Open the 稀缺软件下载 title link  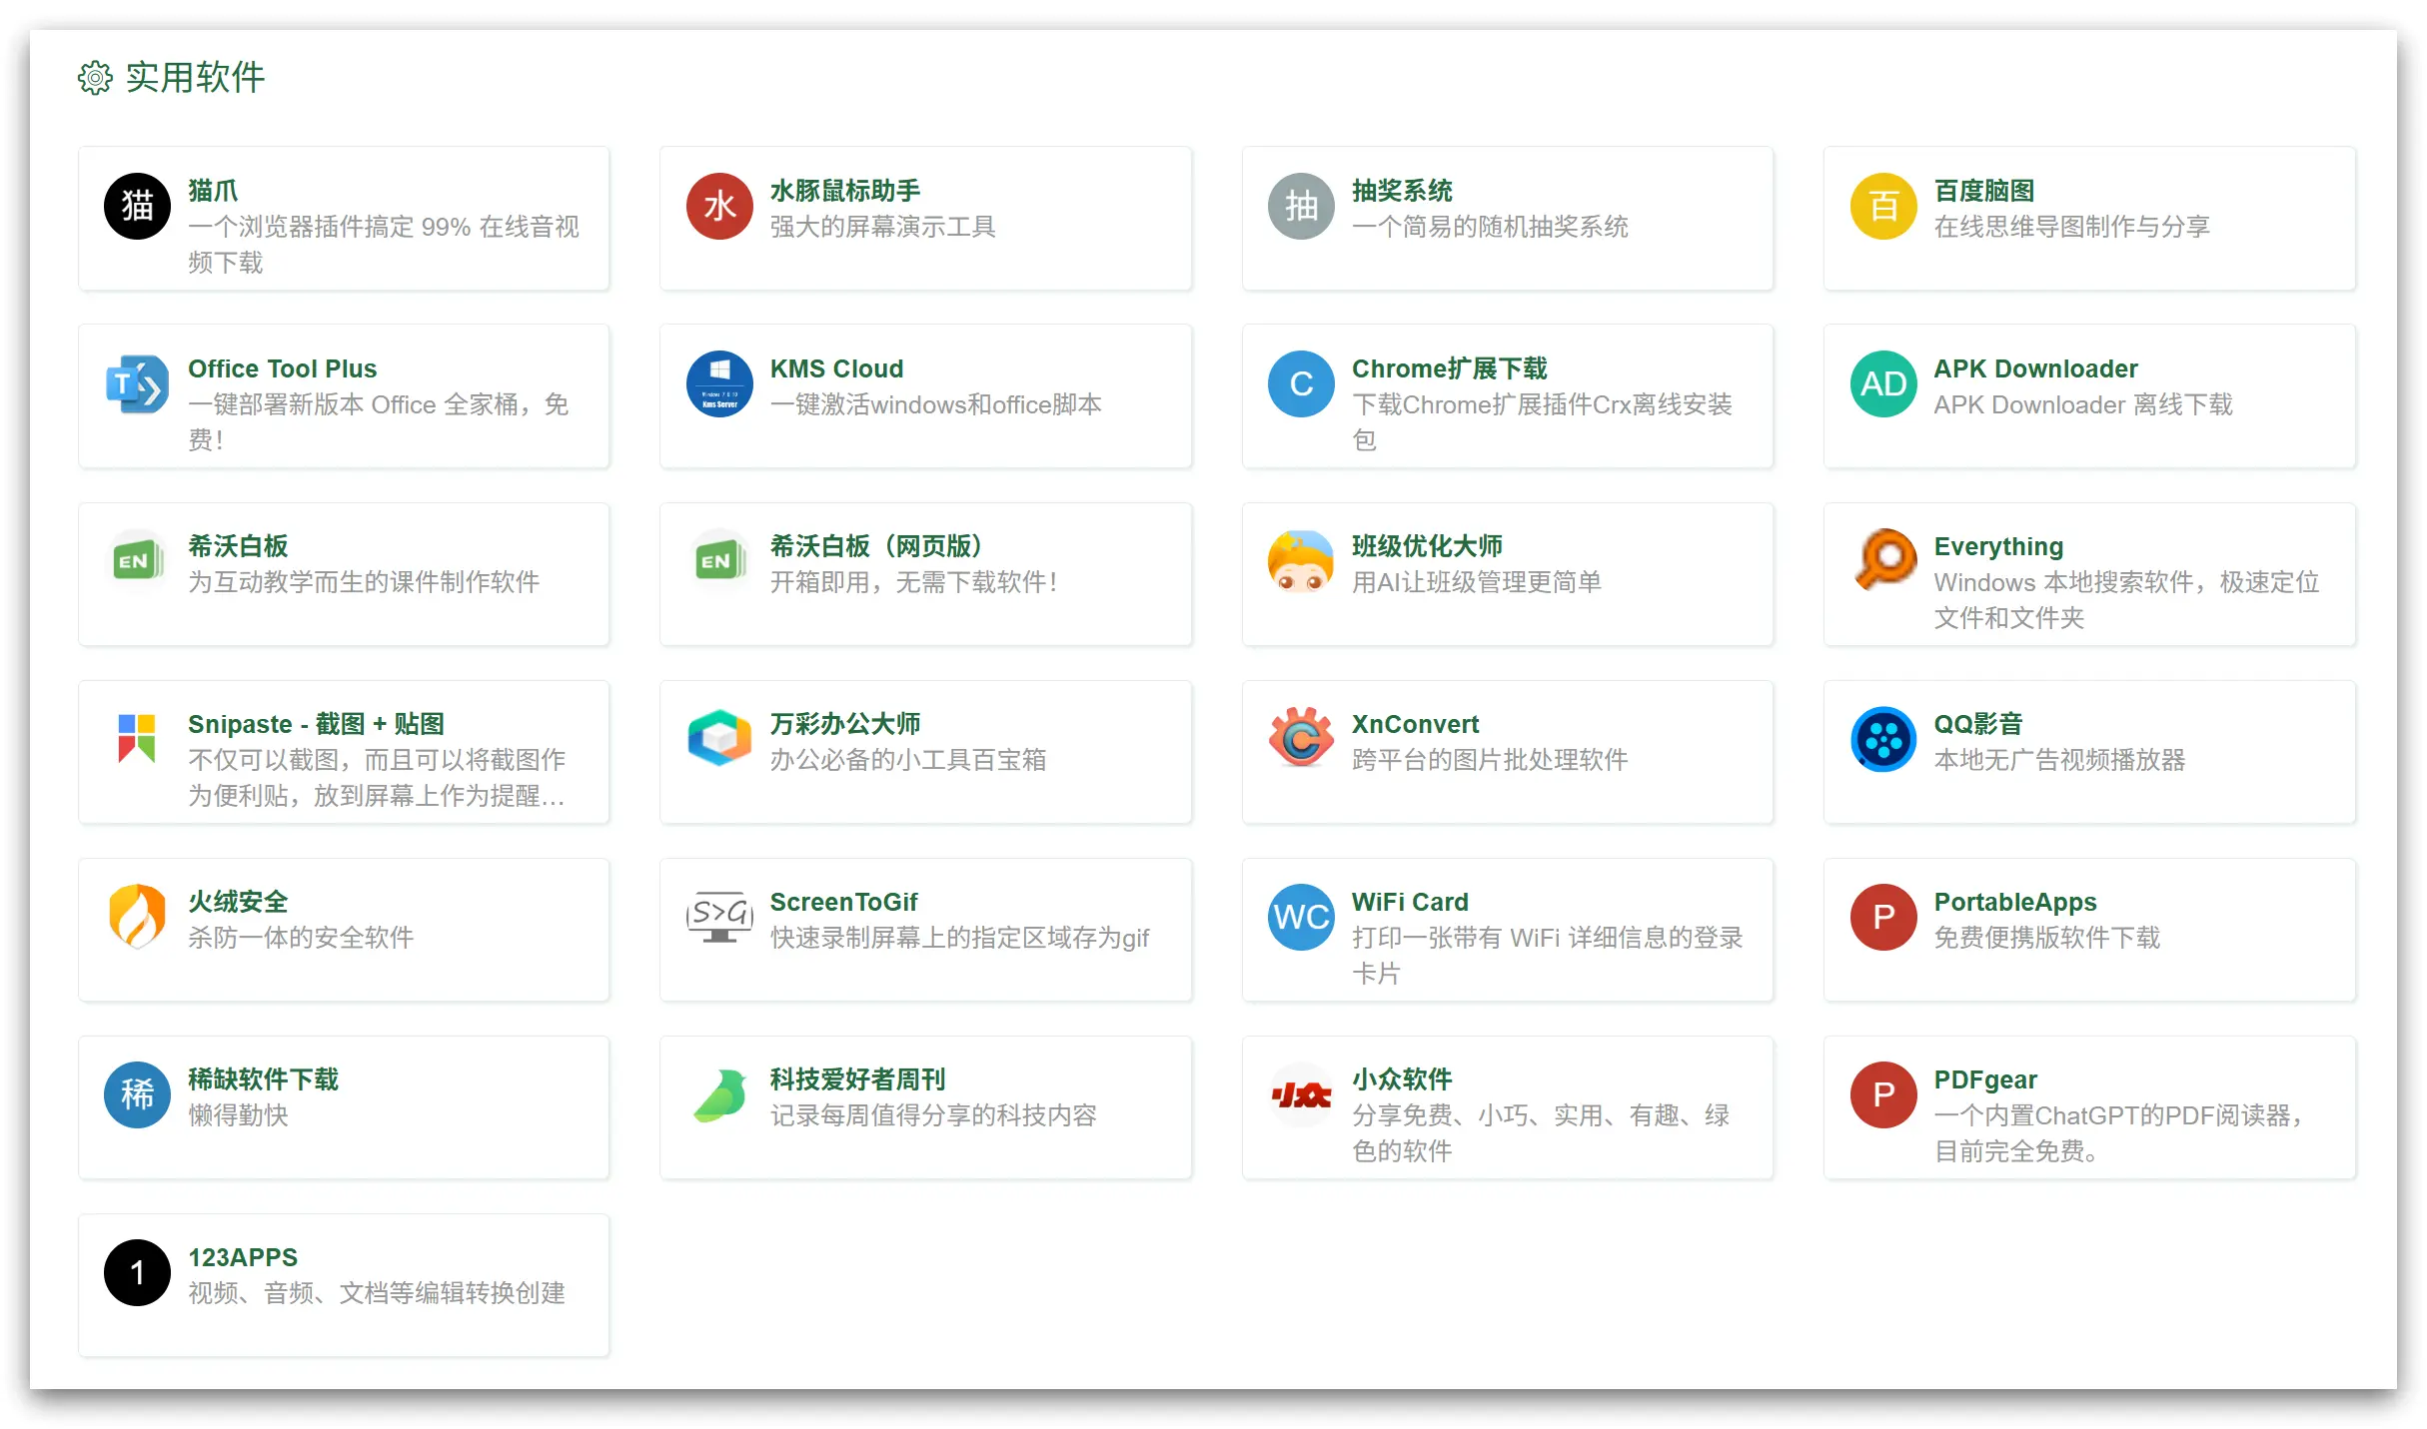(x=264, y=1079)
